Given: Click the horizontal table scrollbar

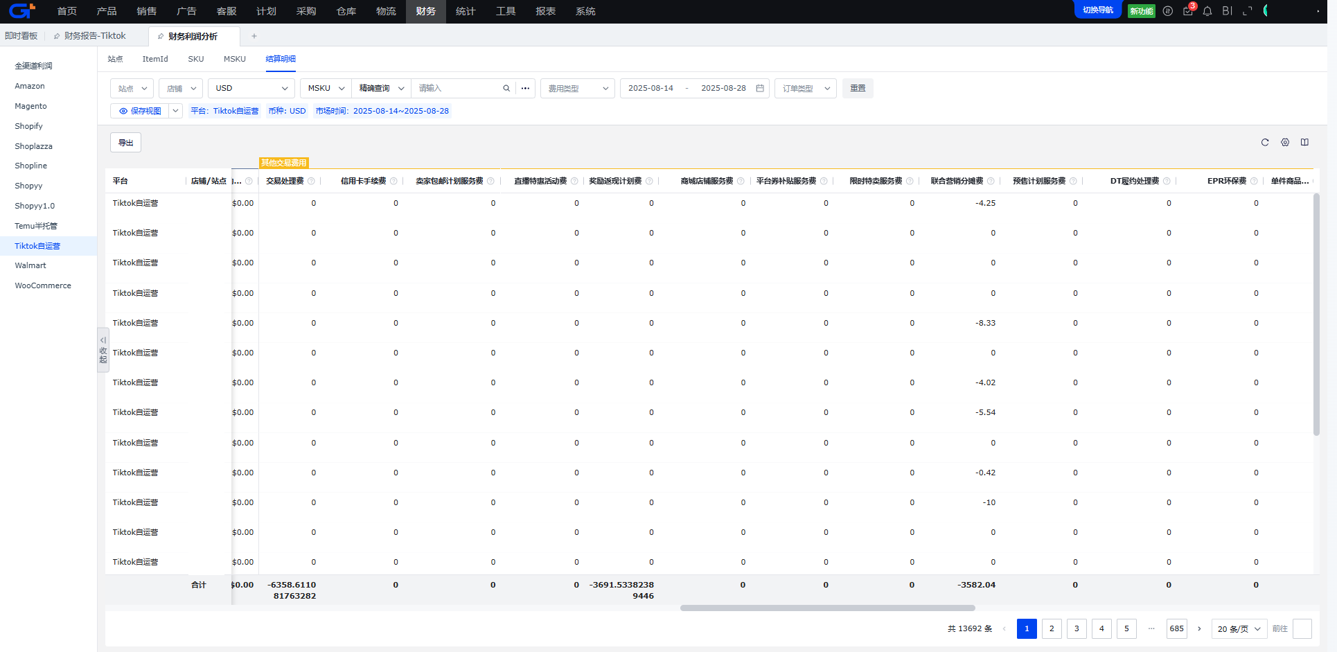Looking at the screenshot, I should pyautogui.click(x=827, y=608).
